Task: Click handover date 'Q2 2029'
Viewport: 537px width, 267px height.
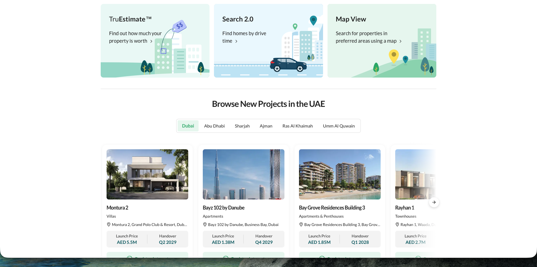Action: pyautogui.click(x=168, y=242)
